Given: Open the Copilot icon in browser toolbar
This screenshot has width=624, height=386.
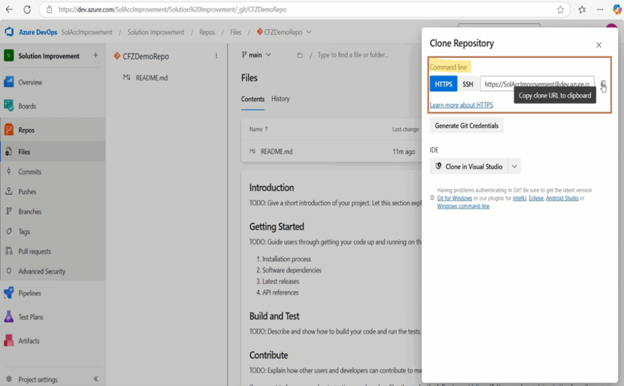Looking at the screenshot, I should (x=617, y=10).
